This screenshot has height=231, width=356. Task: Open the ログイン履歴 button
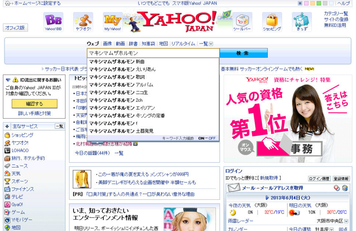(x=319, y=179)
